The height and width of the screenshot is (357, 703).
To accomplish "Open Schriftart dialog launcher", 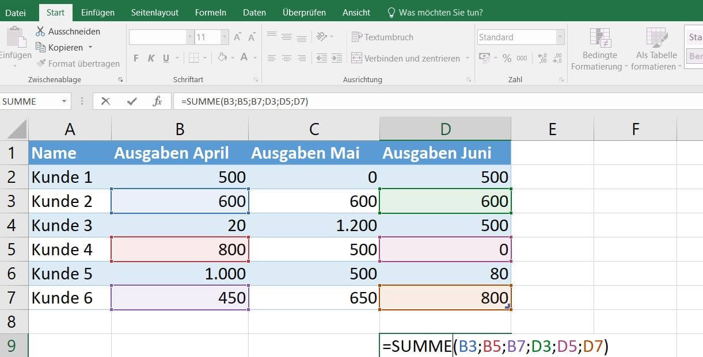I will (256, 80).
